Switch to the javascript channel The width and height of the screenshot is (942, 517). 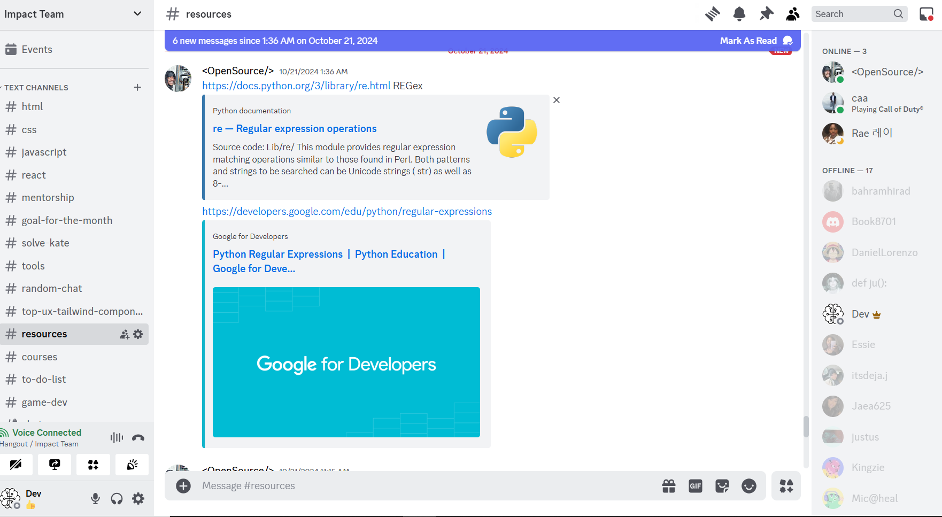[44, 152]
